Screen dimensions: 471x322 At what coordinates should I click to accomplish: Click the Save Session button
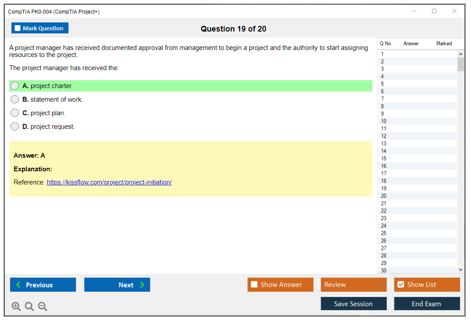(354, 304)
